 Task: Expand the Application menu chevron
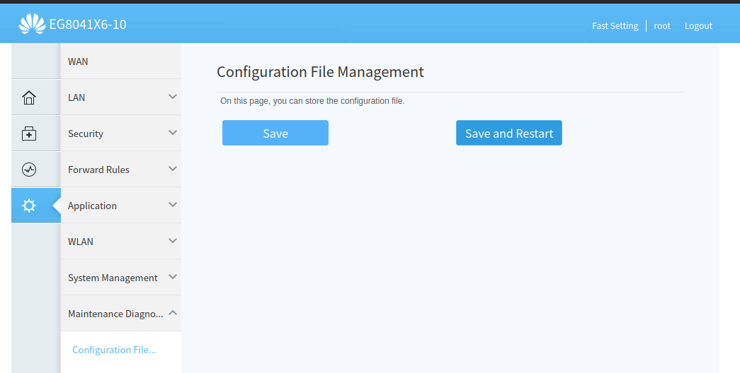click(173, 204)
